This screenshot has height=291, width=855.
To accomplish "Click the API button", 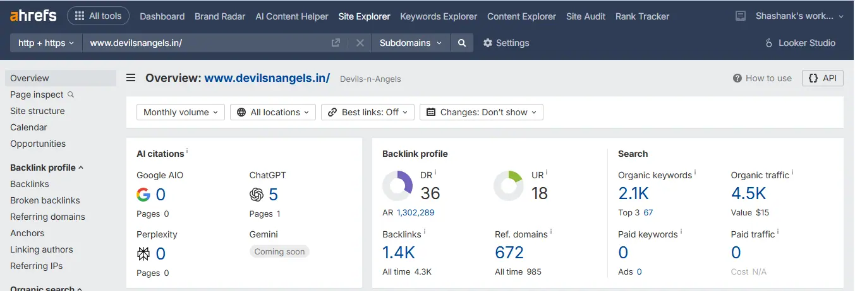I will [823, 78].
